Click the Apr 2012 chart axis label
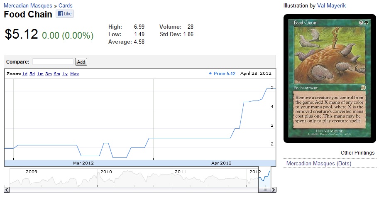This screenshot has height=199, width=379. pos(221,163)
